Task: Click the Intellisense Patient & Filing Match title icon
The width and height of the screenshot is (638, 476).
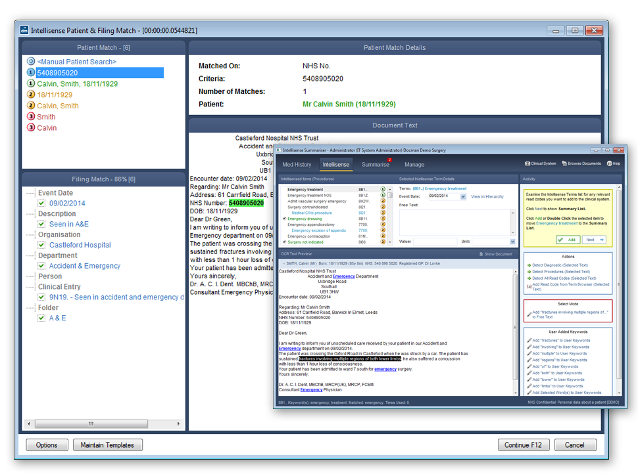Action: coord(24,30)
